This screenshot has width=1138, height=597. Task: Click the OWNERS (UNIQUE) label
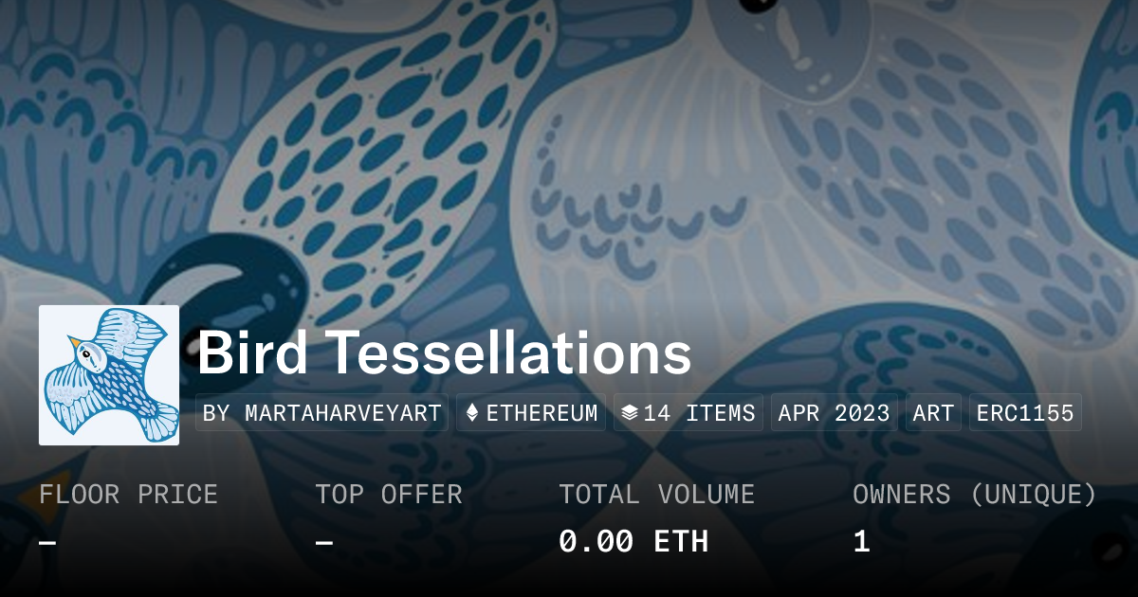(974, 495)
